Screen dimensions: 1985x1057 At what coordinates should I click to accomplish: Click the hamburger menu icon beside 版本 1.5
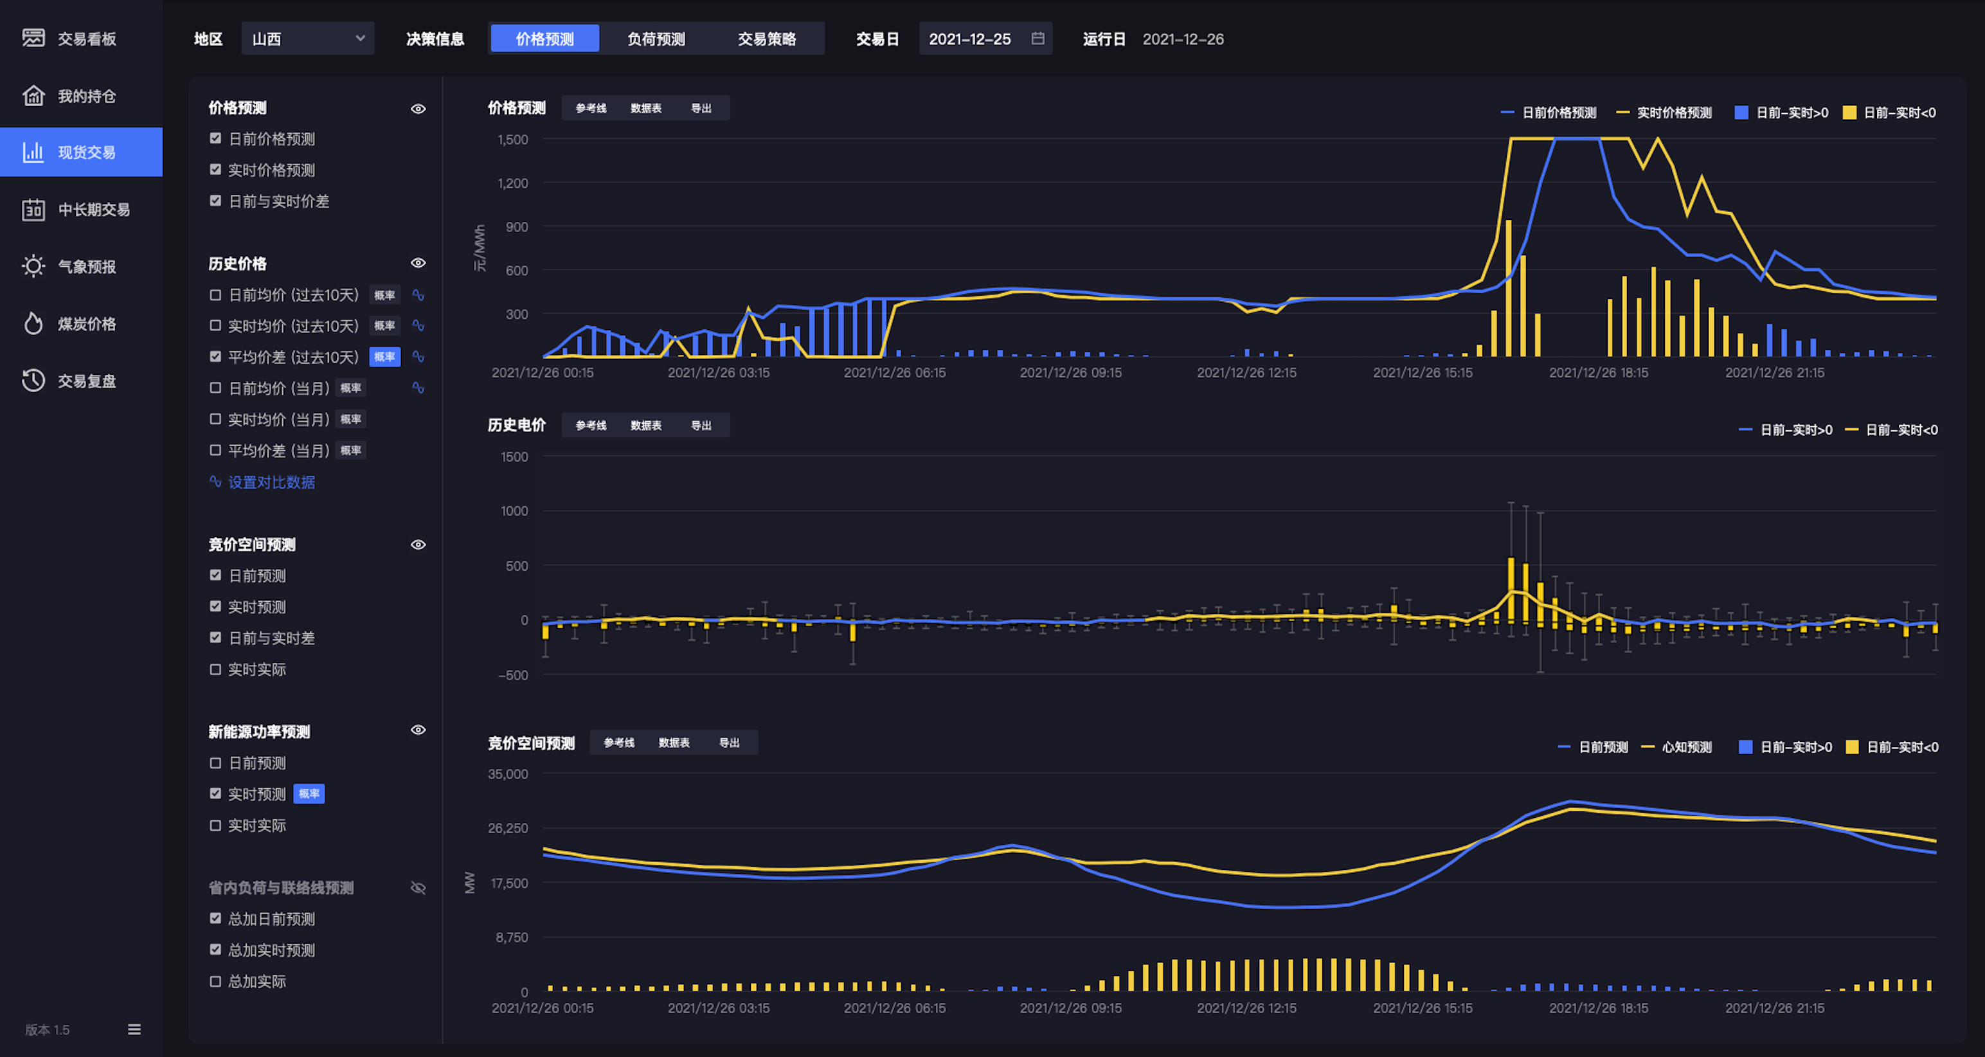click(134, 1029)
